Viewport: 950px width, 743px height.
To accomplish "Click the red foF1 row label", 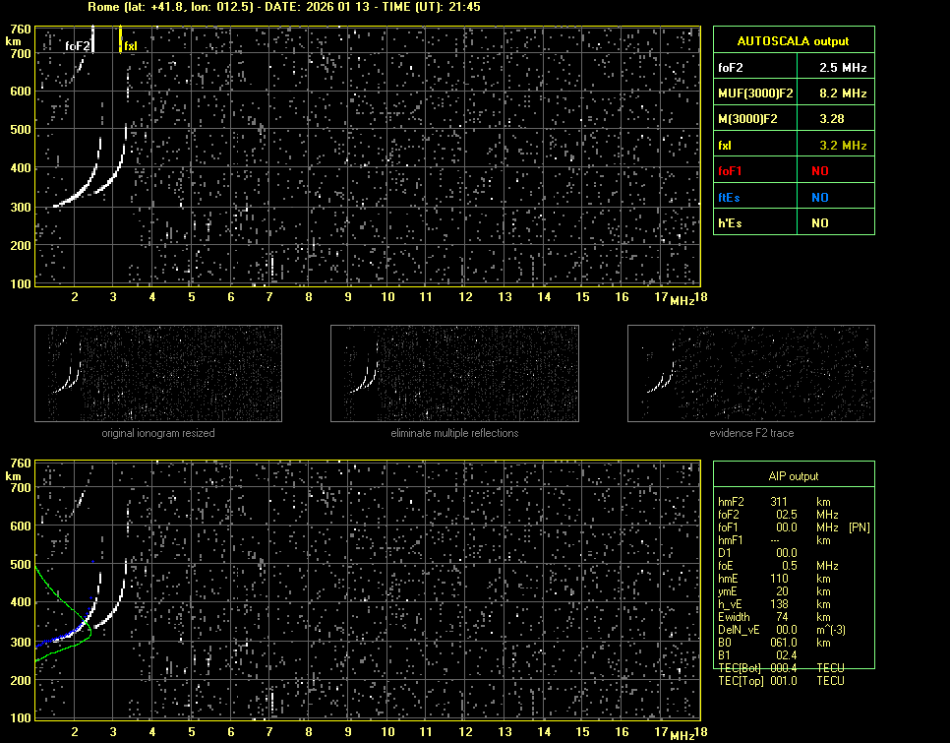I will [x=732, y=171].
